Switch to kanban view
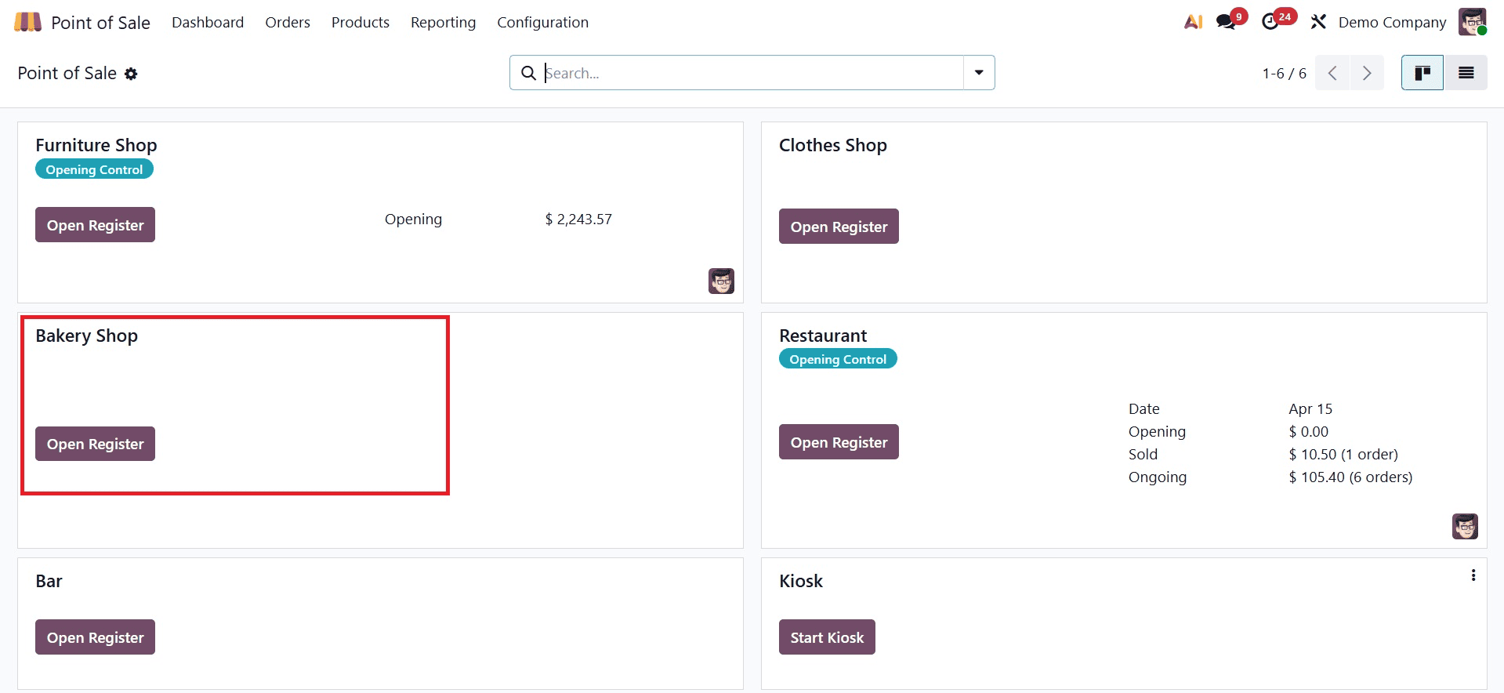Image resolution: width=1504 pixels, height=693 pixels. pyautogui.click(x=1422, y=73)
